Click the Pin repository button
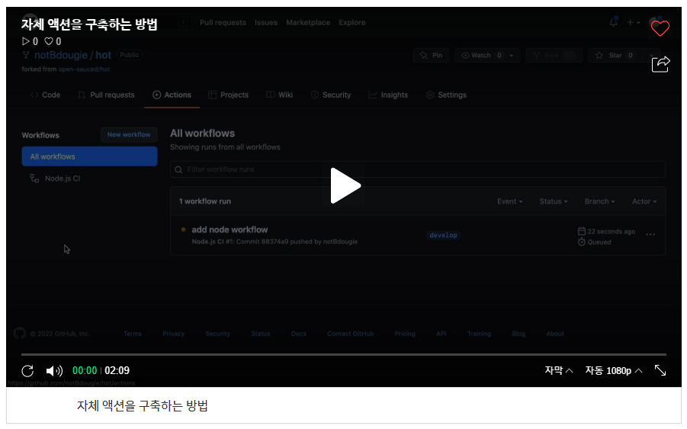Image resolution: width=687 pixels, height=429 pixels. click(x=431, y=55)
